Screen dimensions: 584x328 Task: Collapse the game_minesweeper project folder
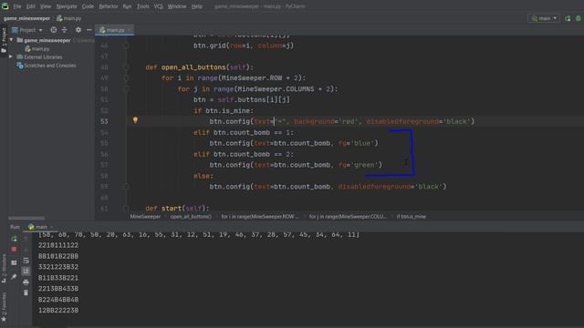click(11, 40)
